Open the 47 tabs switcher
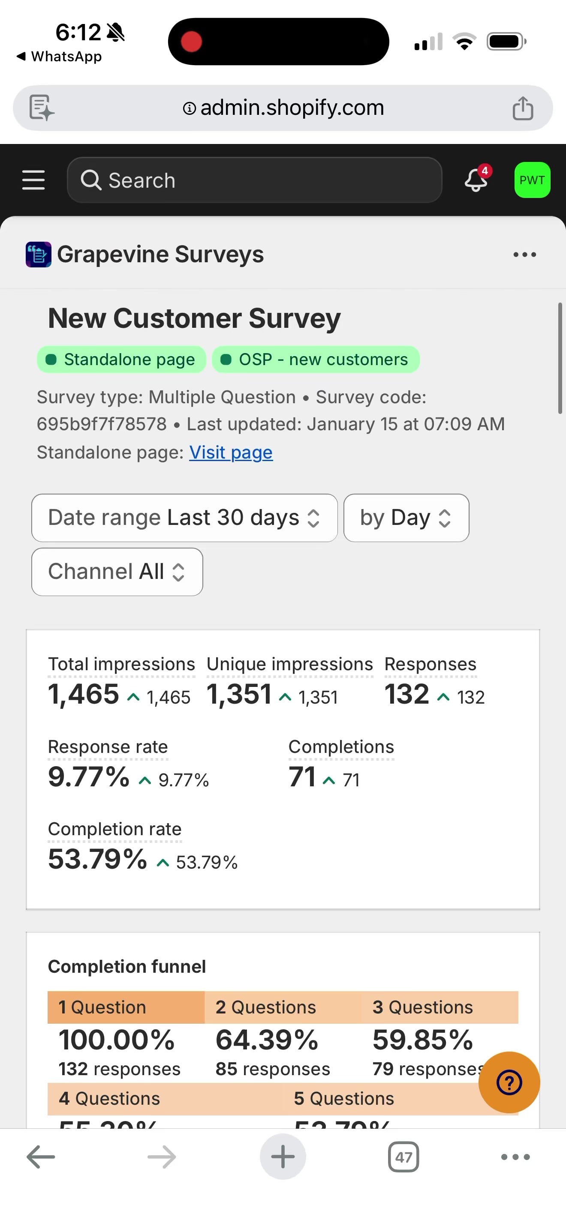 [403, 1157]
